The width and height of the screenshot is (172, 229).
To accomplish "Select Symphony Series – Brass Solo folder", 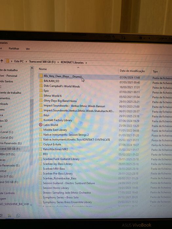I will point(61,197).
